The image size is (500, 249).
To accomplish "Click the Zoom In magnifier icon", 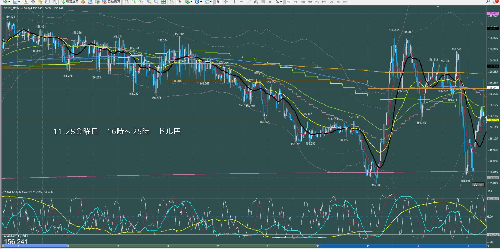I will click(149, 2).
